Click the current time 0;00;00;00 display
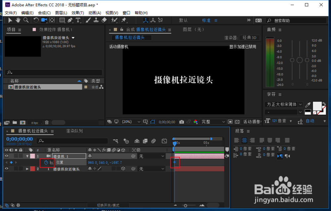This screenshot has width=331, height=211. pyautogui.click(x=20, y=139)
